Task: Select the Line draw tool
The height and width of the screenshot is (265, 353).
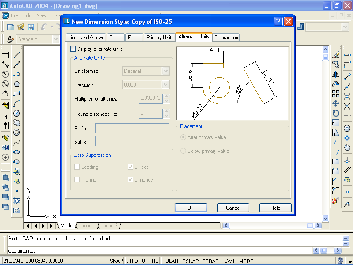Action: point(17,55)
